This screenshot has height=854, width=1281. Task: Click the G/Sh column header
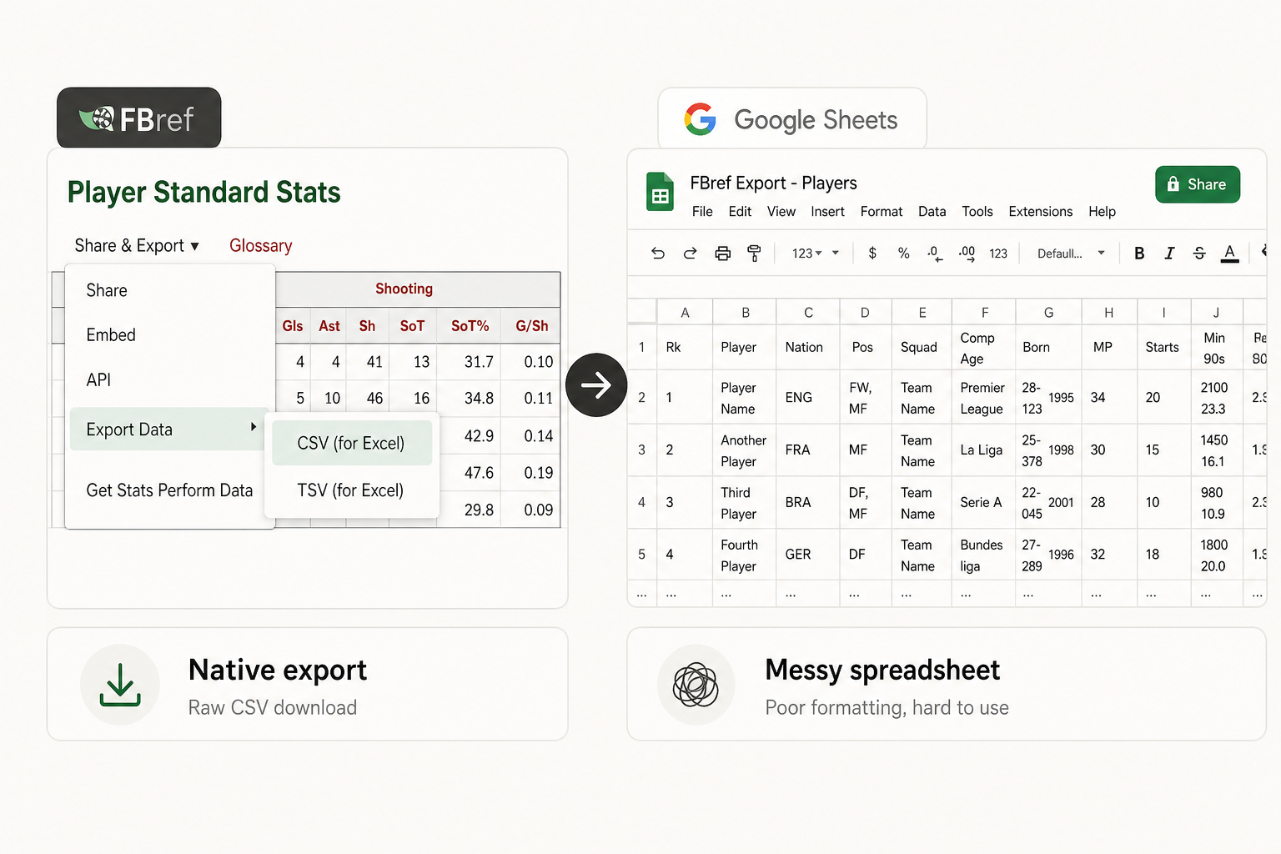[x=531, y=326]
